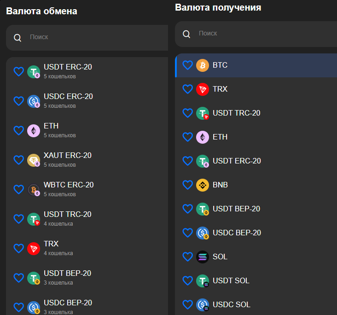Toggle heart for TRX with 4 кошелька

(x=19, y=248)
